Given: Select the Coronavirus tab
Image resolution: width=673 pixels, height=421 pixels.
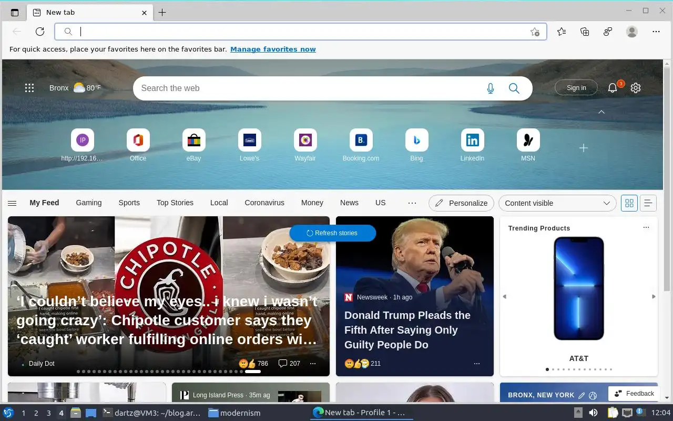Looking at the screenshot, I should (x=264, y=203).
